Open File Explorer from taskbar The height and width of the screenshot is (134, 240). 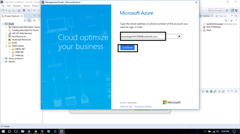coord(23,131)
